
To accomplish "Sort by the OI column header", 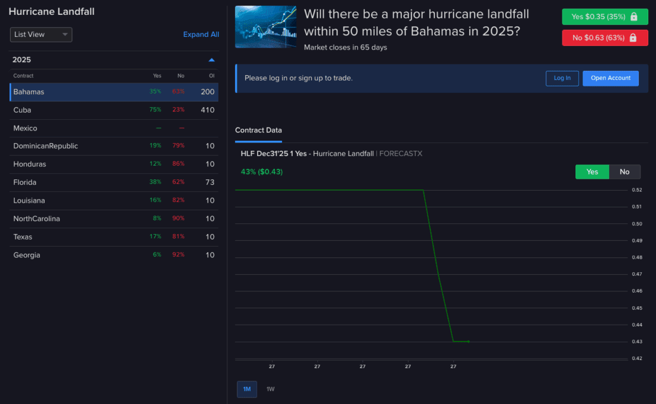I will 211,76.
